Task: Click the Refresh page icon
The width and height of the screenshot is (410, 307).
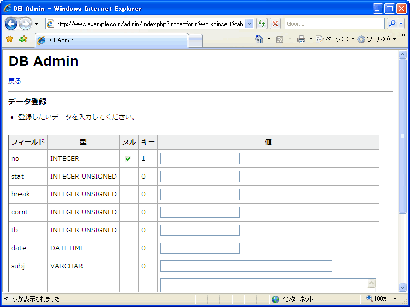Action: pos(262,24)
